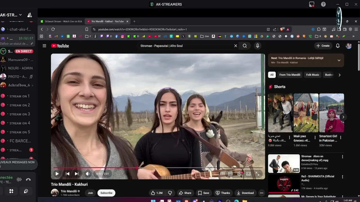Disconnect from voice call
Image resolution: width=360 pixels, height=202 pixels.
(x=28, y=180)
